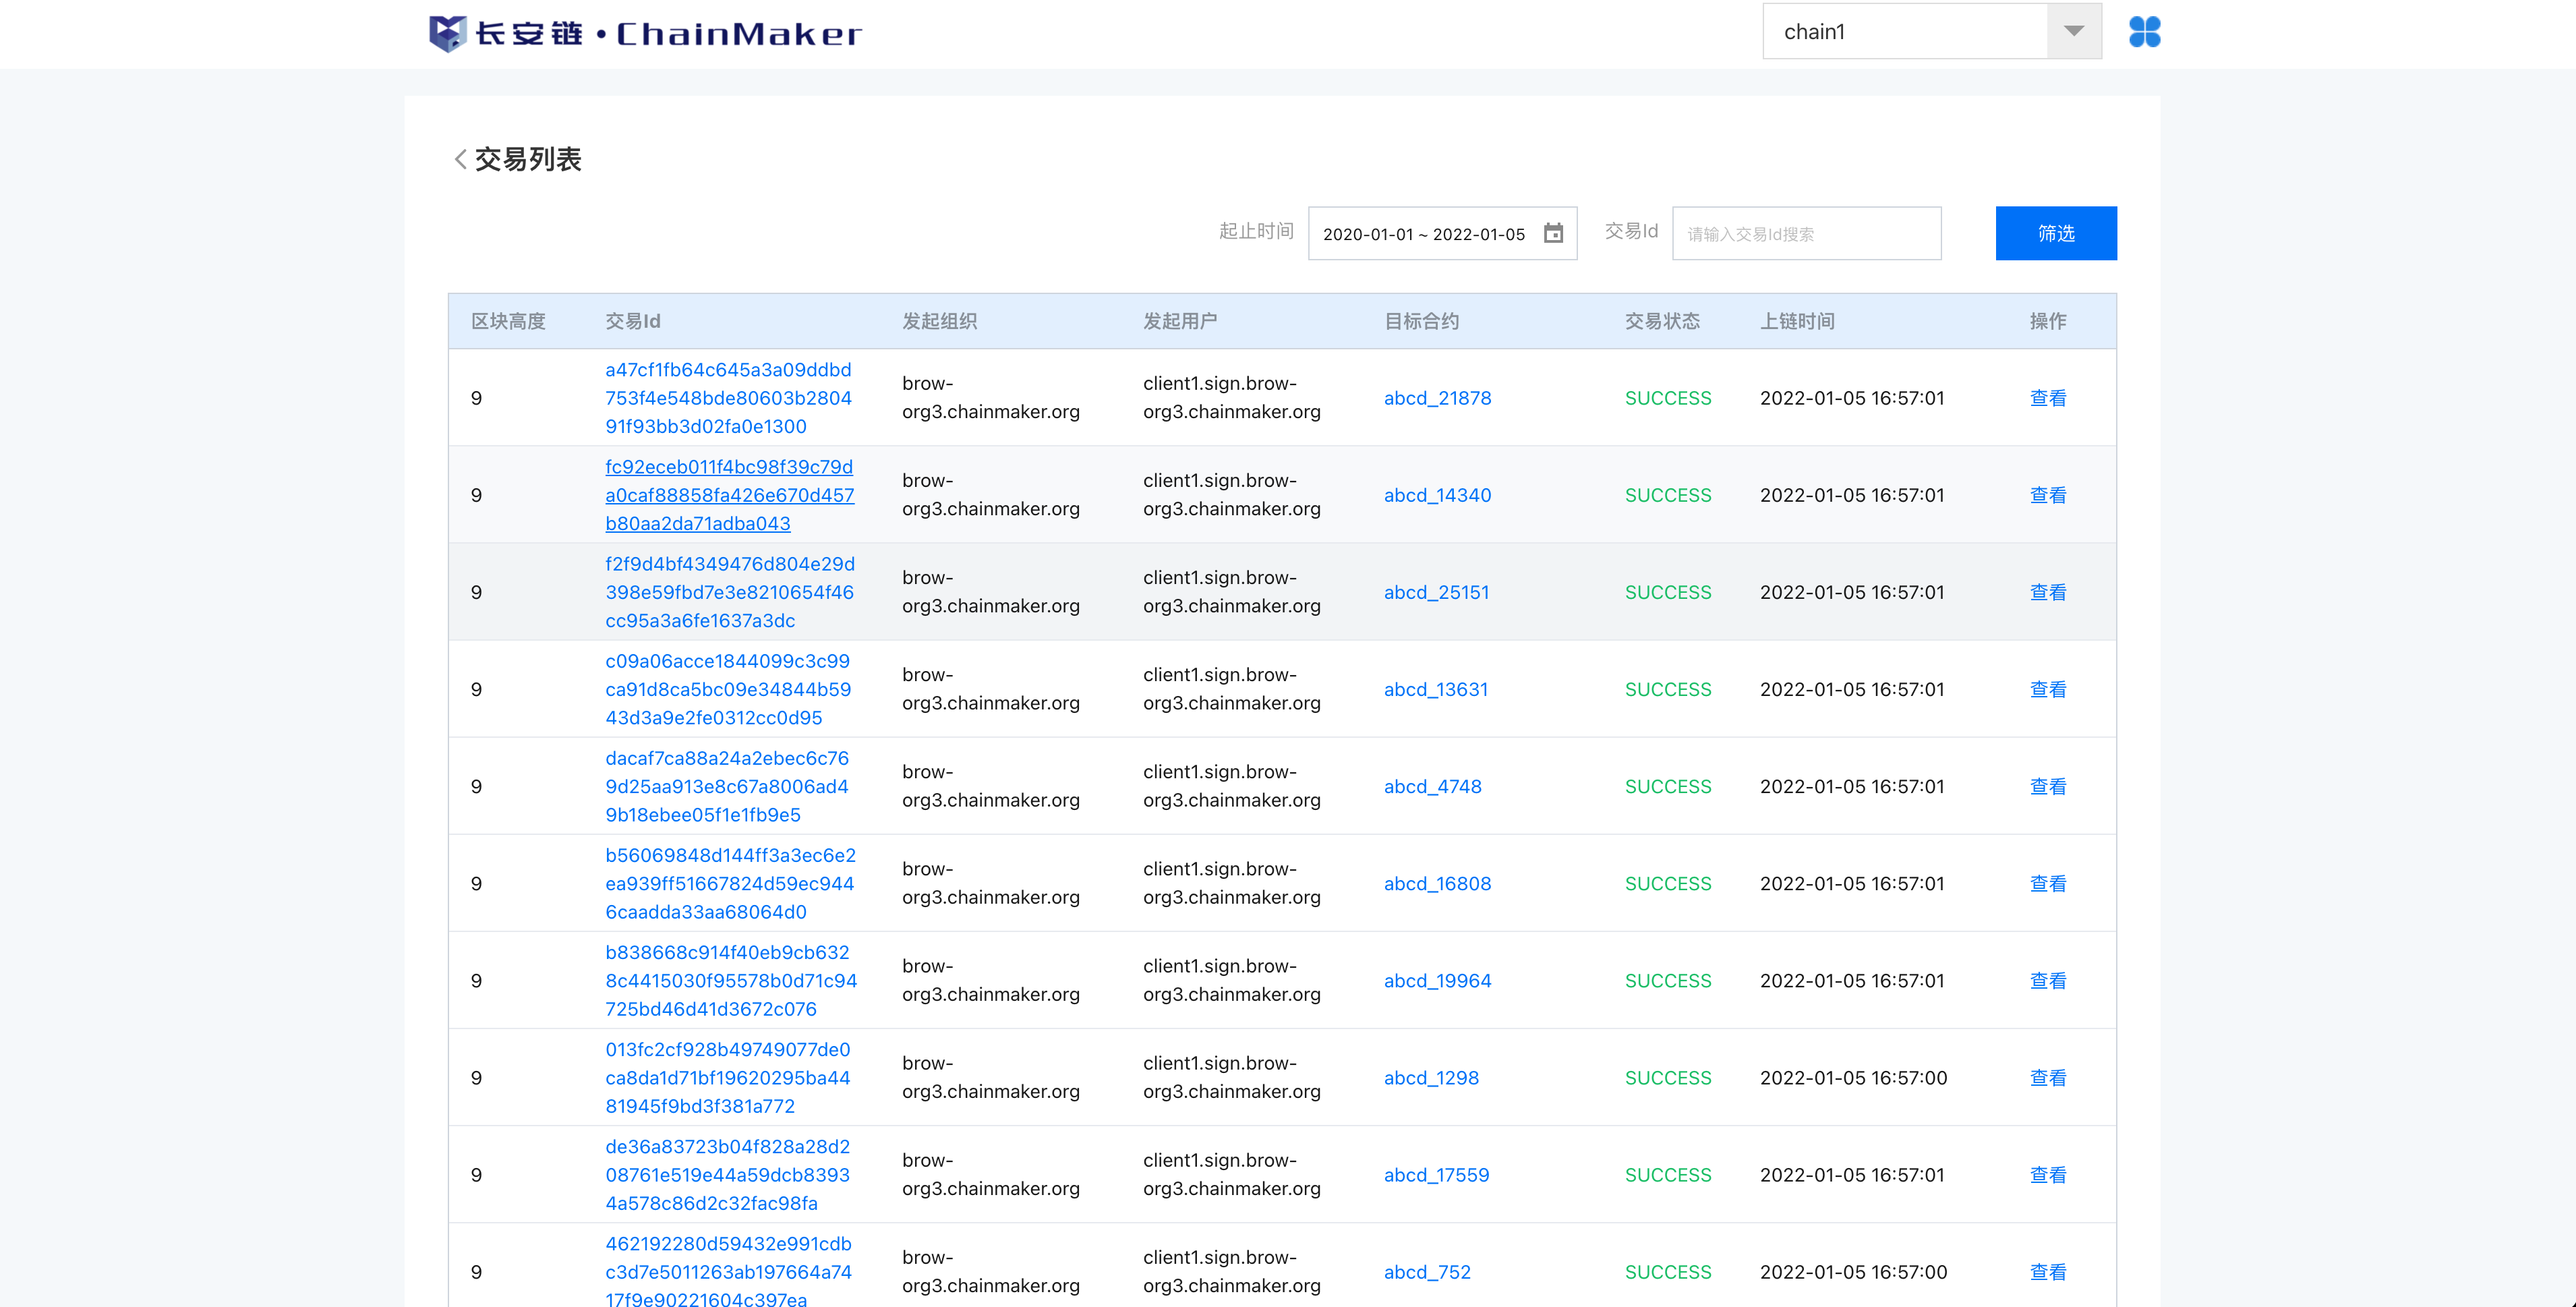Click brow-org3.chainmaker.org in abcd_16808 row
2576x1307 pixels.
click(991, 883)
